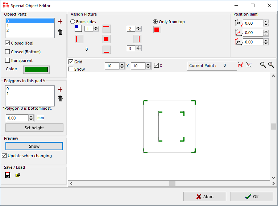Decrease the second grid size spinner

[x=148, y=67]
